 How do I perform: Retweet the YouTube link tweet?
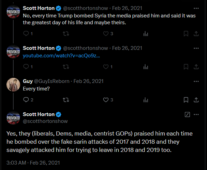pyautogui.click(x=66, y=67)
